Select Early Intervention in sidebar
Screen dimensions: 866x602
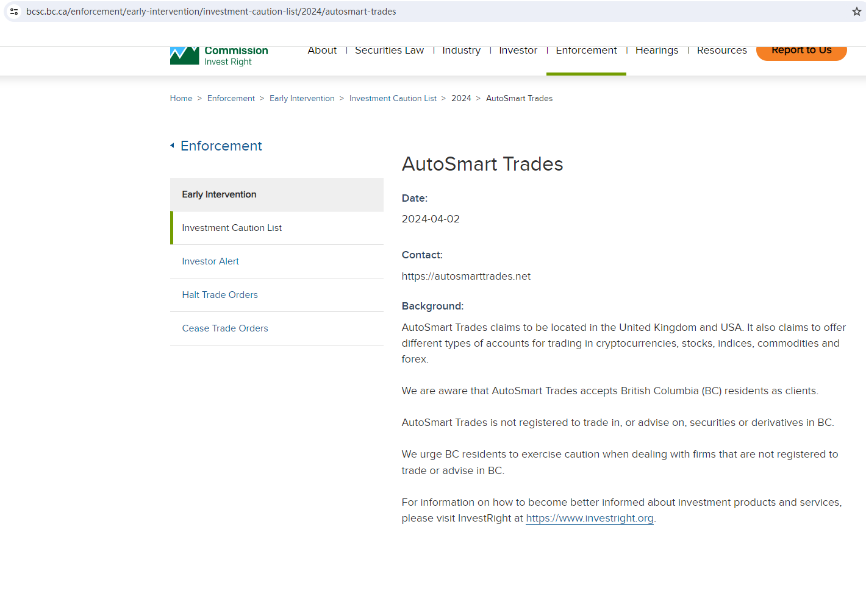(x=277, y=194)
